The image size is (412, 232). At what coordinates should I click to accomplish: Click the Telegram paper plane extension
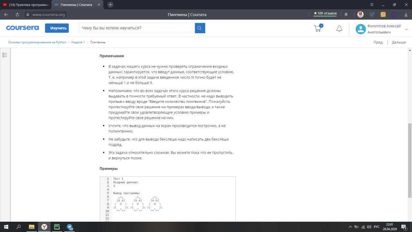[372, 15]
